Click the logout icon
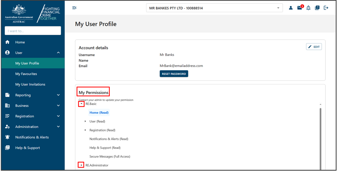Image resolution: width=337 pixels, height=171 pixels. [326, 8]
